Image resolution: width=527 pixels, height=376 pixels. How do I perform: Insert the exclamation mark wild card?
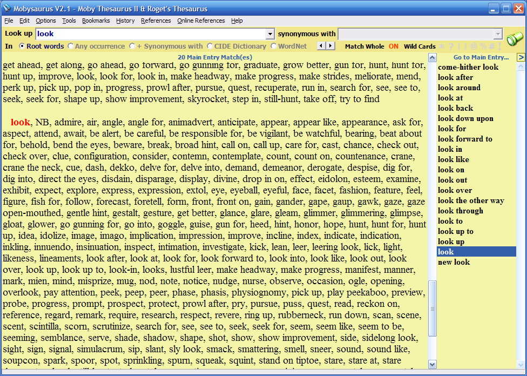(500, 46)
